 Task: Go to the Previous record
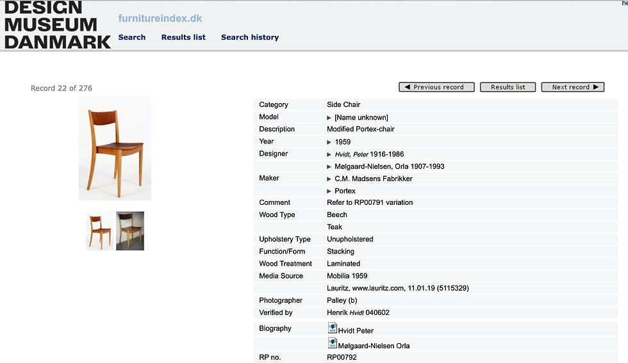[436, 87]
